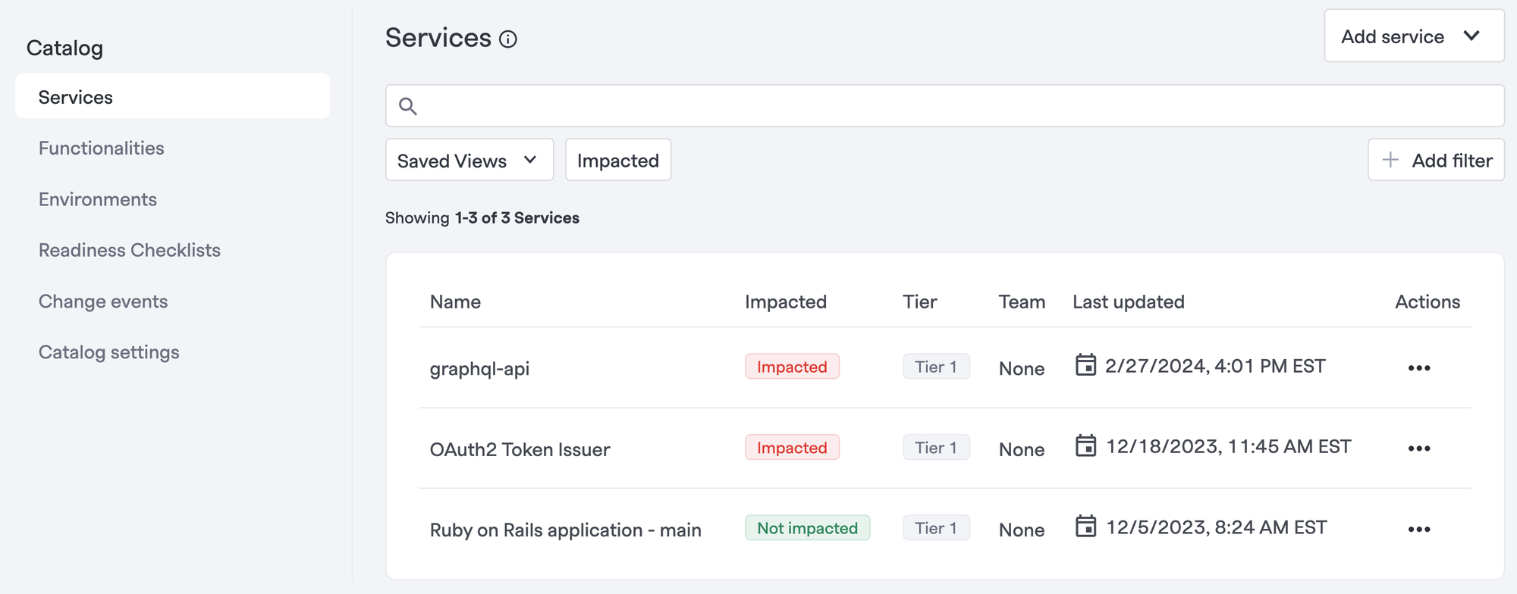
Task: Click the search magnifier icon
Action: (408, 106)
